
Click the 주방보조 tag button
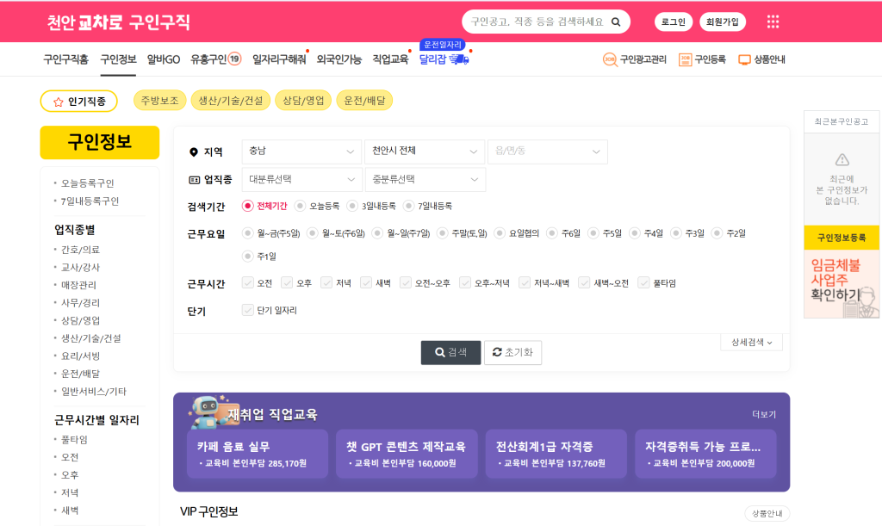(x=159, y=101)
